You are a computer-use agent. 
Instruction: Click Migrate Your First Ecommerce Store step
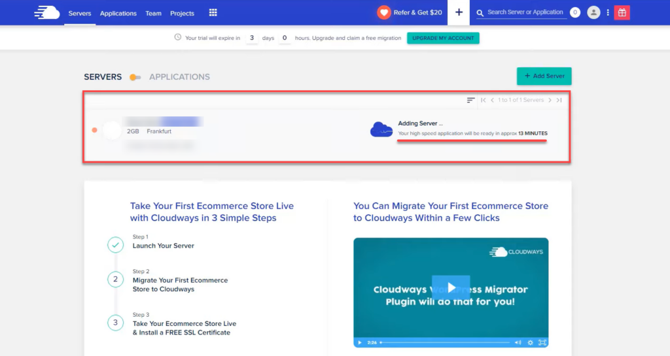click(x=180, y=284)
